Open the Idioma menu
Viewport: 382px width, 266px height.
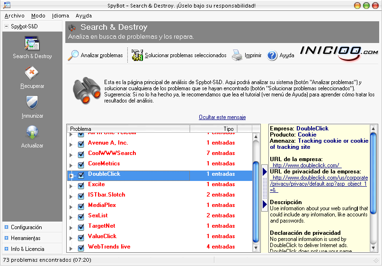point(61,16)
